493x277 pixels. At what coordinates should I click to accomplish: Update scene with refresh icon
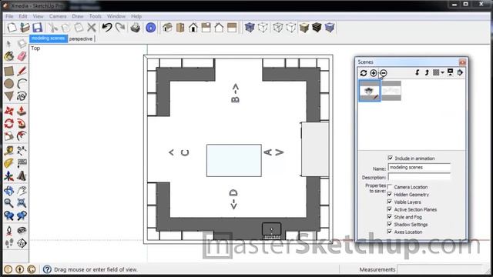click(x=364, y=73)
